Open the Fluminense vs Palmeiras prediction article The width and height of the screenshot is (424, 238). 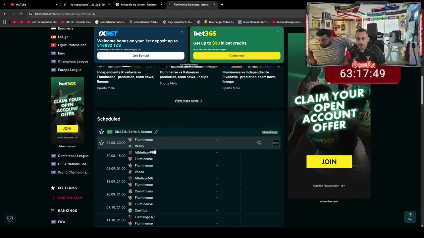(184, 75)
